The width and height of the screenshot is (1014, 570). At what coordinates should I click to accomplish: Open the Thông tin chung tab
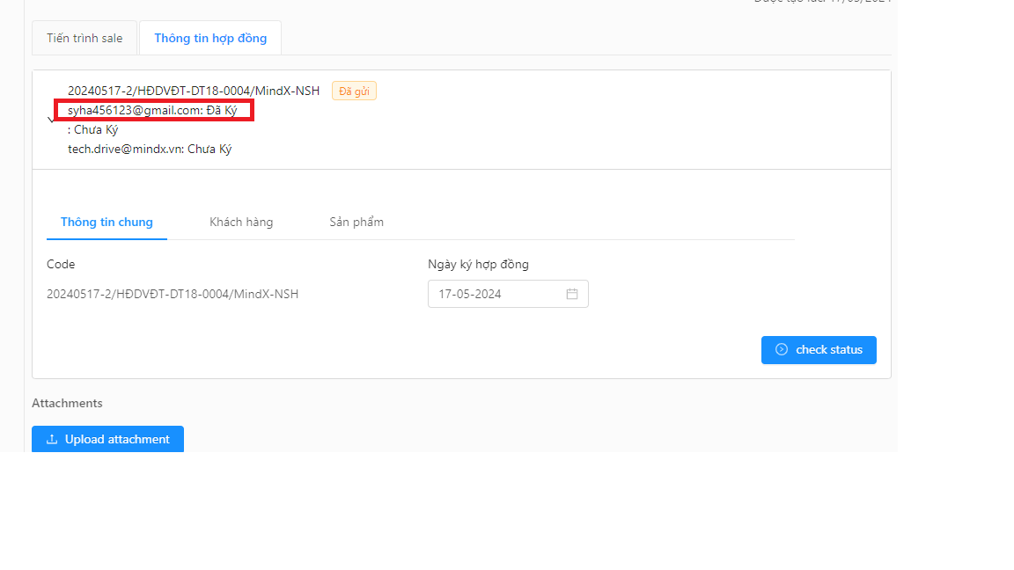107,222
